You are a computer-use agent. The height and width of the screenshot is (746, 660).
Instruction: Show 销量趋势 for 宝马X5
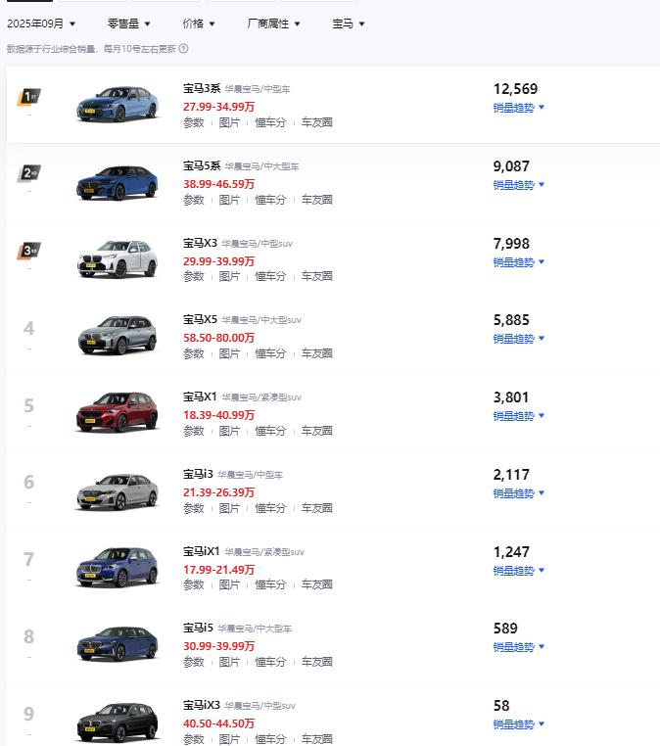click(518, 339)
